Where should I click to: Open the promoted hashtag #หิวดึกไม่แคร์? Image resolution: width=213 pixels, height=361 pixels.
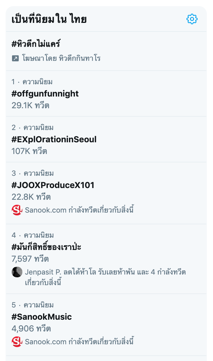(36, 44)
